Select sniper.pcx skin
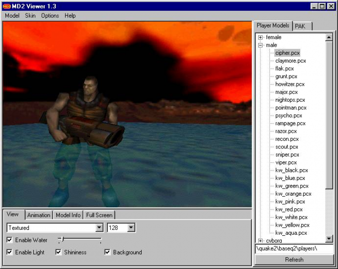Screen dimensions: 338x269 [x=287, y=155]
